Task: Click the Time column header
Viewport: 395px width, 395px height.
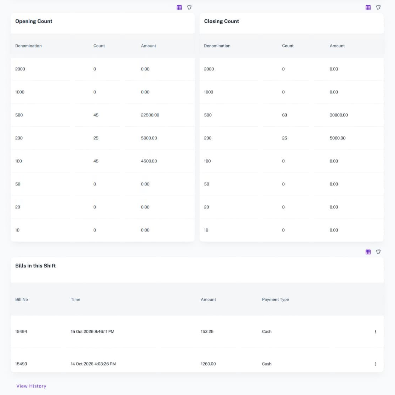Action: [x=75, y=299]
